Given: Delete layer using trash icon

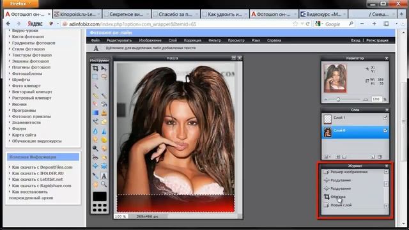Looking at the screenshot, I should point(380,157).
